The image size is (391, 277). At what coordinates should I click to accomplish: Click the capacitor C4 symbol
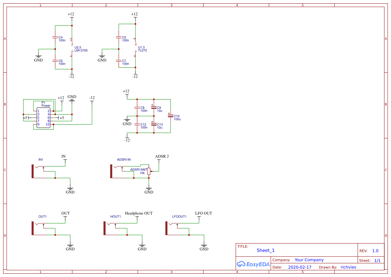coord(55,37)
